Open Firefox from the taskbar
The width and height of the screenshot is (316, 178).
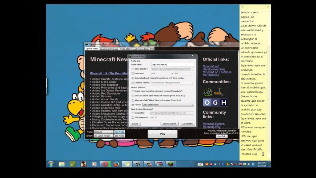point(116,164)
